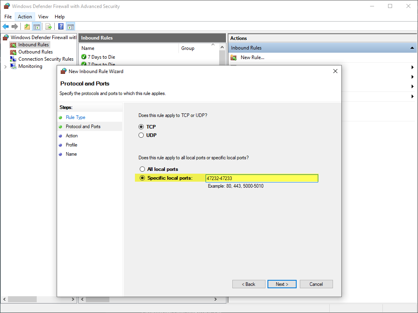This screenshot has width=418, height=313.
Task: Choose the Specific local ports option
Action: click(143, 178)
